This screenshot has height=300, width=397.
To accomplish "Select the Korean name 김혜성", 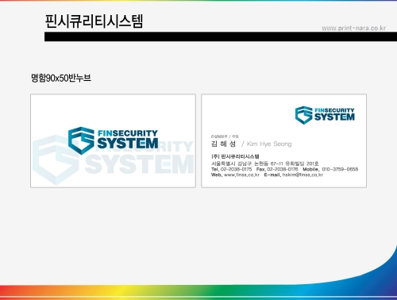I will pyautogui.click(x=223, y=144).
